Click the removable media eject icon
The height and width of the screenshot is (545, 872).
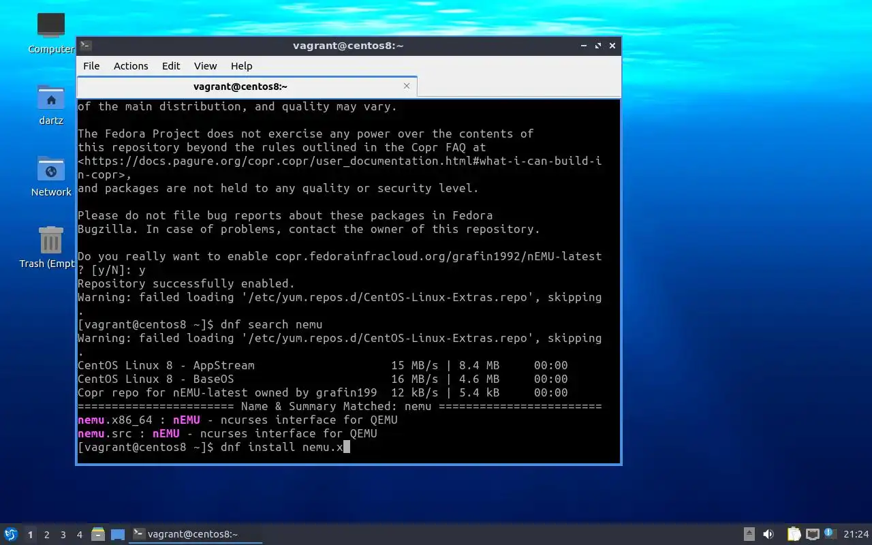pos(749,535)
